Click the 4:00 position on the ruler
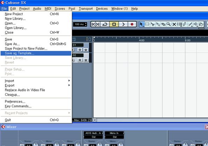Image resolution: width=208 pixels, height=146 pixels. coord(142,40)
